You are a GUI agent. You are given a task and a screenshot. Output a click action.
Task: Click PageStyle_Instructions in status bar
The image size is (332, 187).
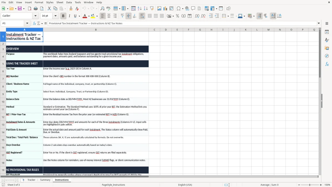(x=113, y=185)
